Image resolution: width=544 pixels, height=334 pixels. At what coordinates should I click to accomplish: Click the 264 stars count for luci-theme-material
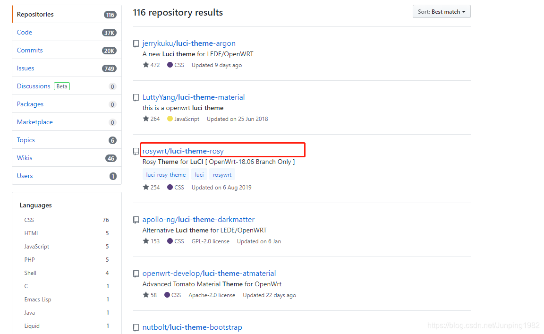coord(151,119)
